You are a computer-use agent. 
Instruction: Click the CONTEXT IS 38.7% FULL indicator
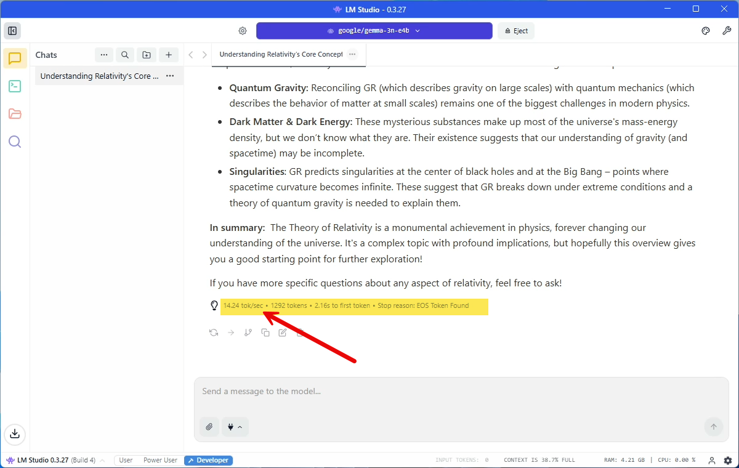pyautogui.click(x=539, y=460)
